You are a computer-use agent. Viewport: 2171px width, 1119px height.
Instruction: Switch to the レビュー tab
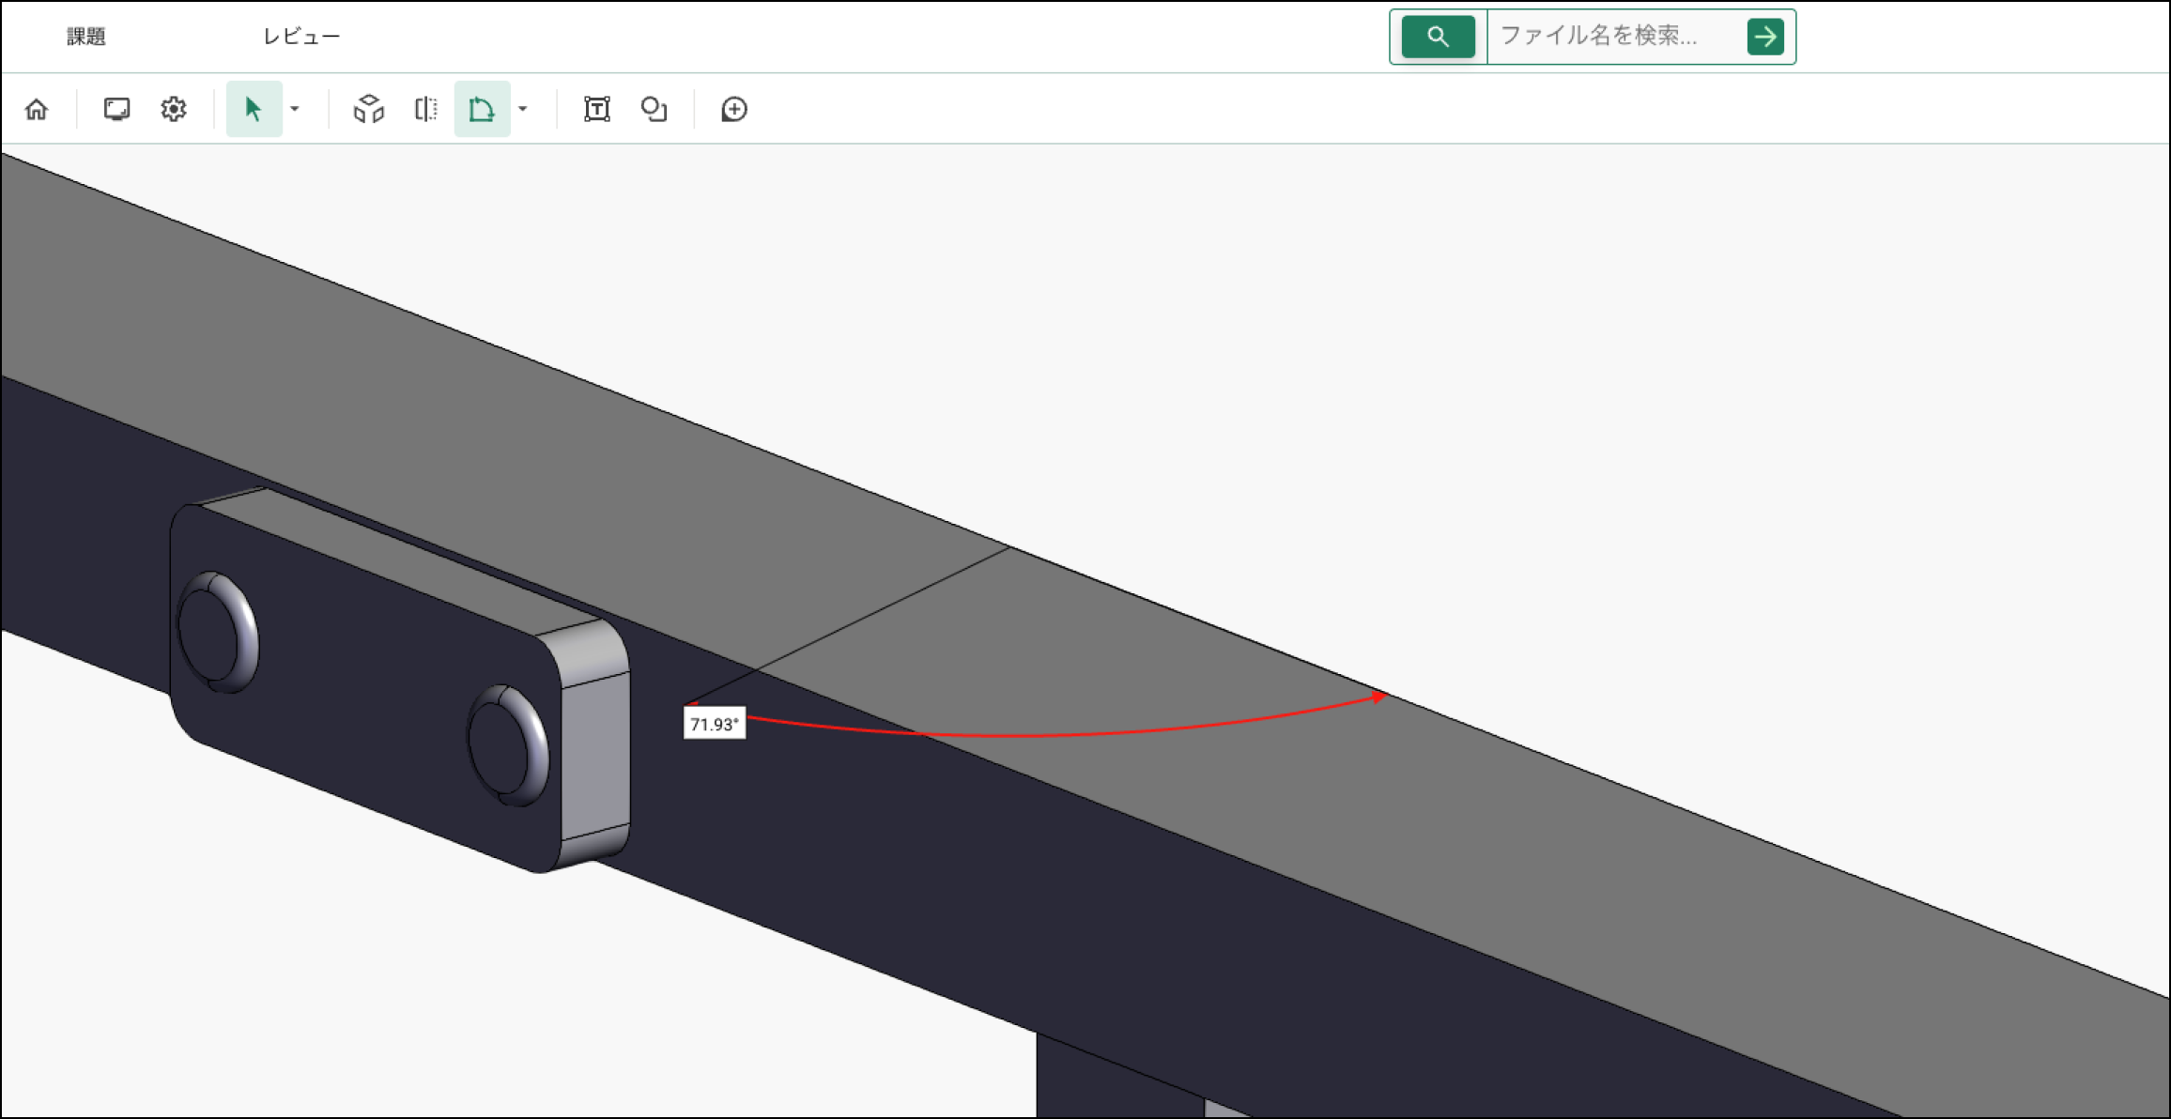click(301, 37)
